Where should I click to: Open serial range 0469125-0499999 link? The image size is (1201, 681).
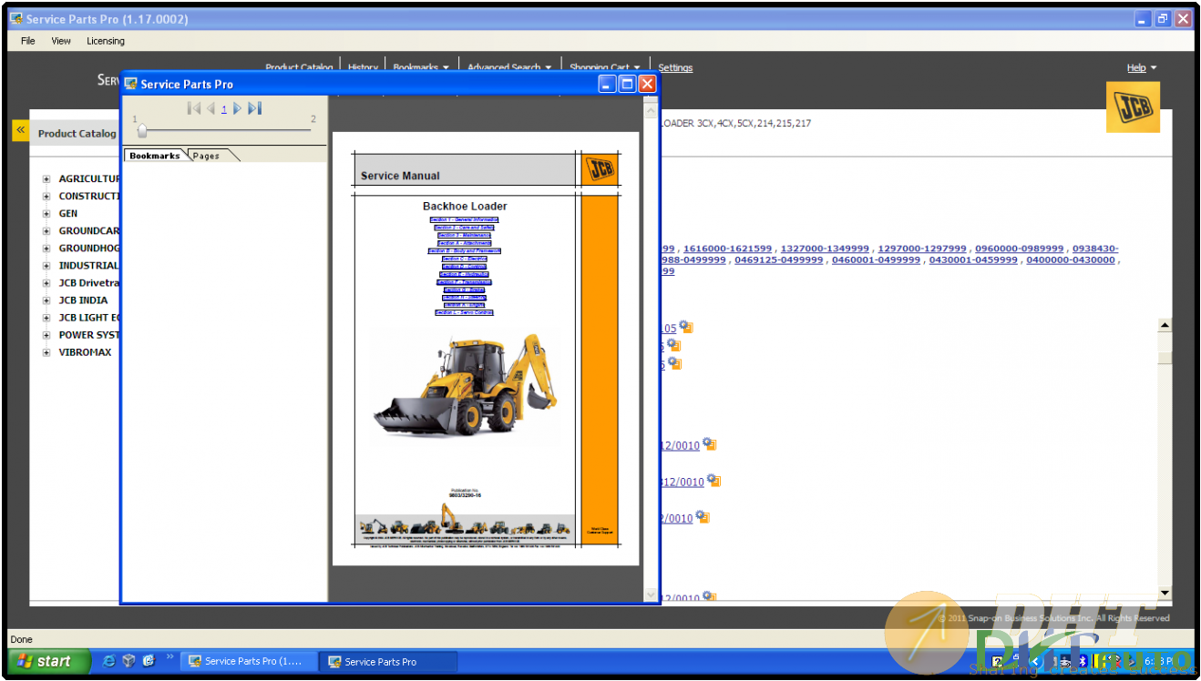click(x=779, y=259)
